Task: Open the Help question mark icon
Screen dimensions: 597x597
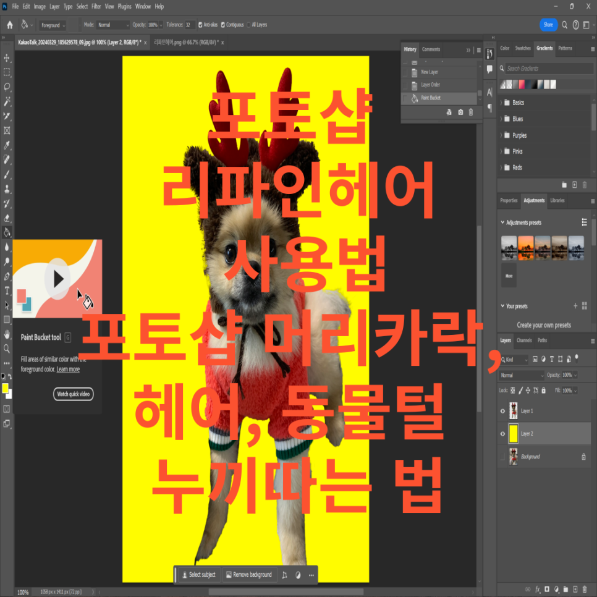Action: coord(576,25)
